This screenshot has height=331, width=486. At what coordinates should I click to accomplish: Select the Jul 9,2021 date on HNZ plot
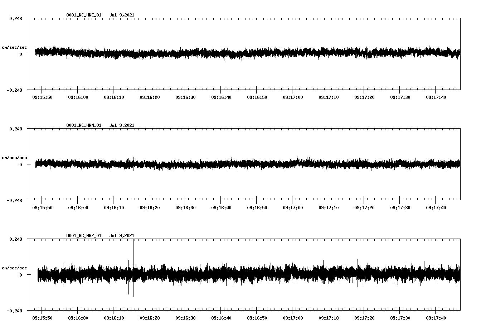tap(122, 235)
